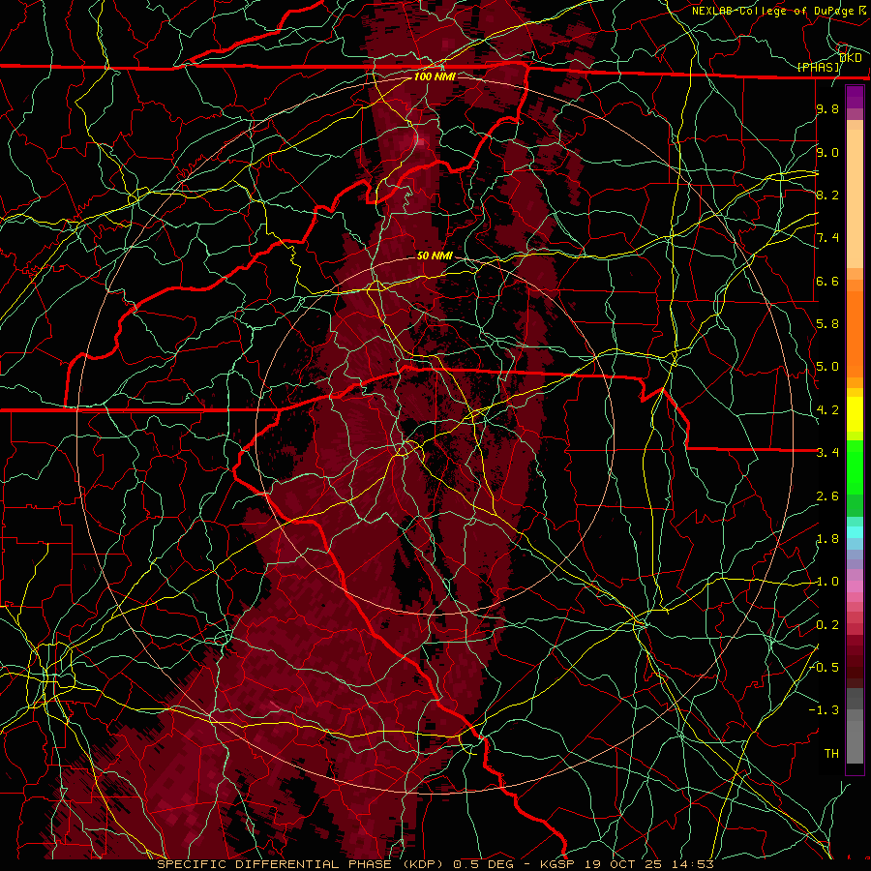871x871 pixels.
Task: Click the 8.2 scale value
Action: pyautogui.click(x=827, y=195)
